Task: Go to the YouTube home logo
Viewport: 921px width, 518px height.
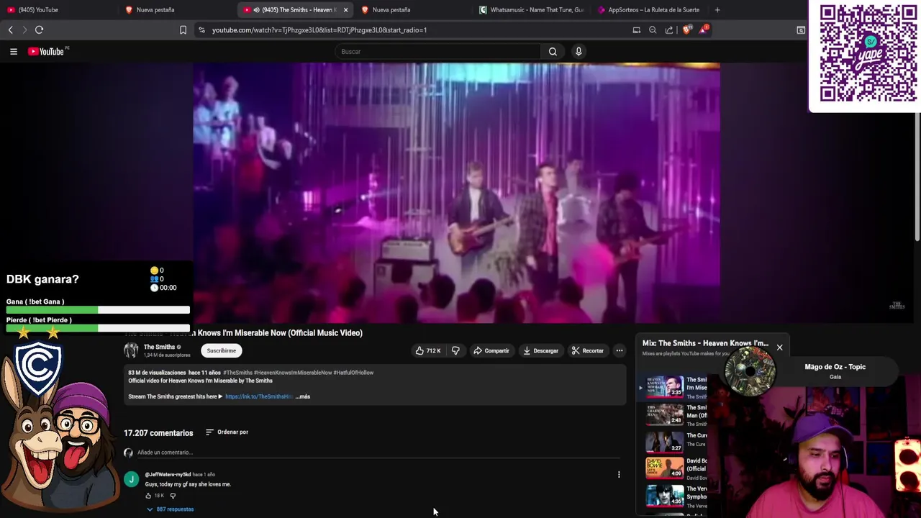Action: [47, 51]
